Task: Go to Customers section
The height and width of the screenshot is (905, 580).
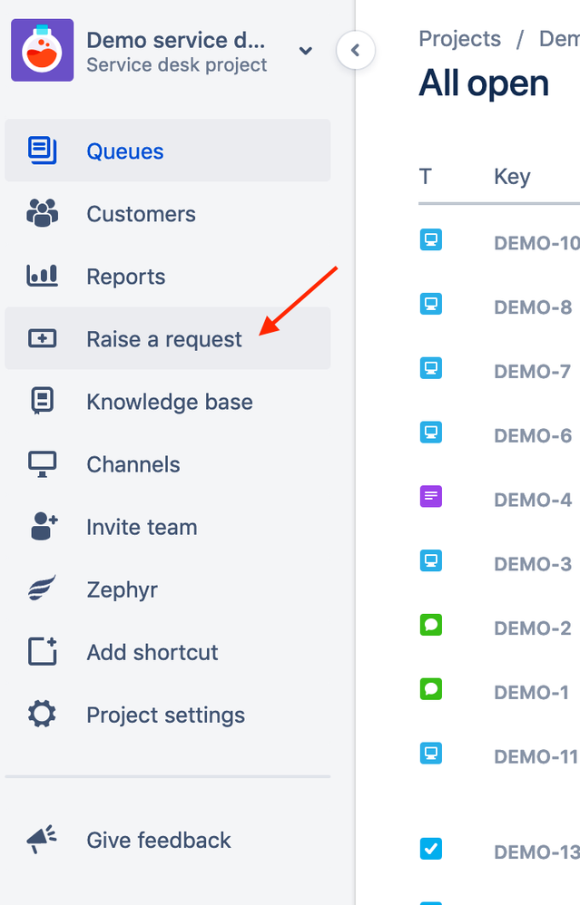Action: point(168,213)
